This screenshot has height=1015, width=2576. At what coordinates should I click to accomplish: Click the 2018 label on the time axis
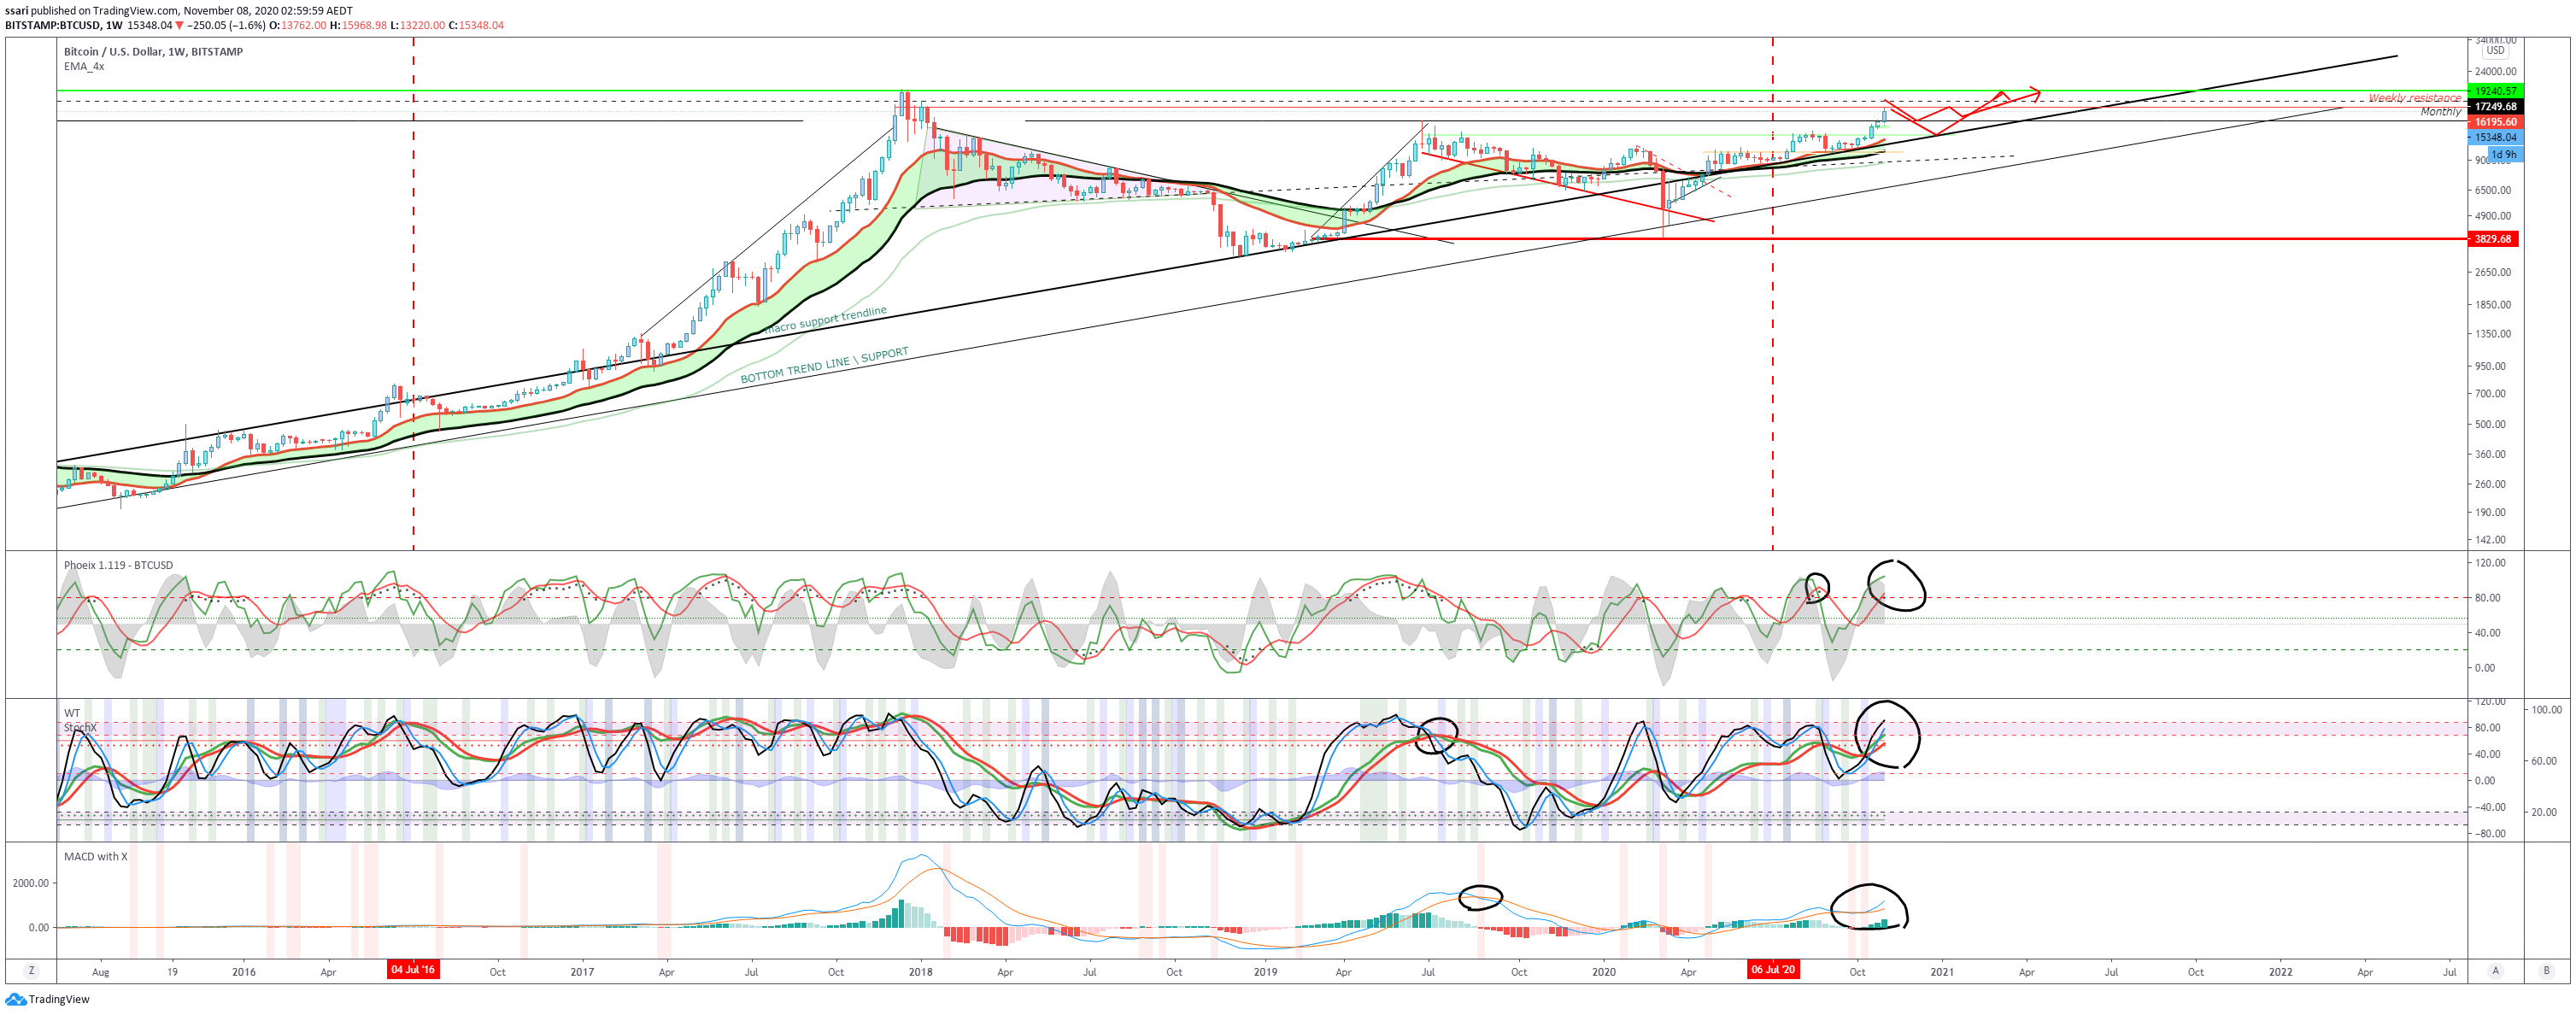coord(921,972)
